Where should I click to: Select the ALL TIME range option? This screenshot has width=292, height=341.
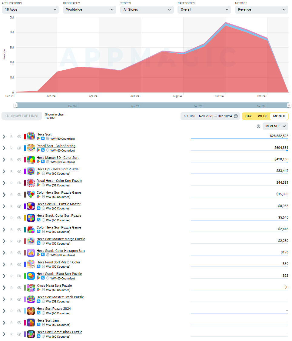click(x=190, y=116)
